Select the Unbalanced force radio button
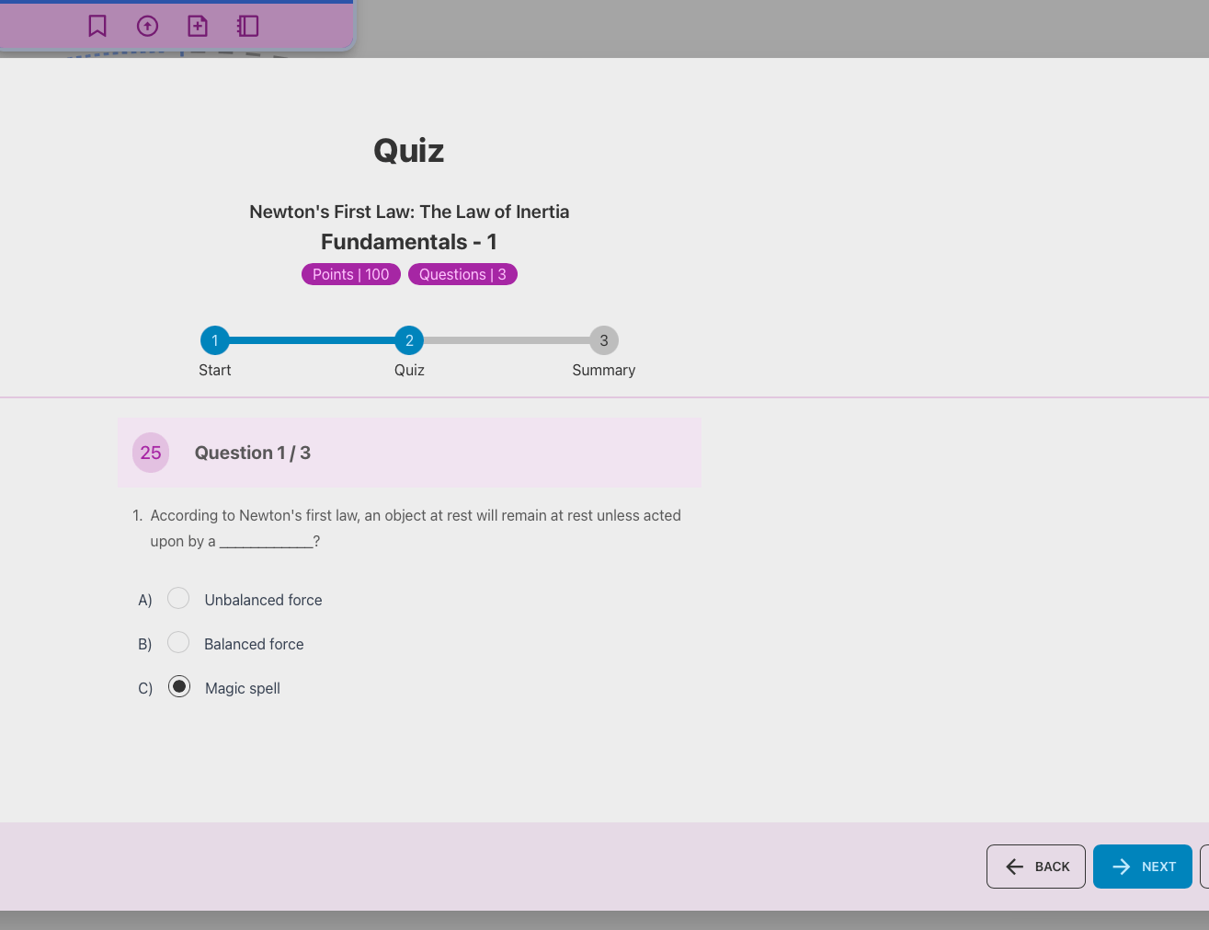Screen dimensions: 1209x930 [178, 599]
